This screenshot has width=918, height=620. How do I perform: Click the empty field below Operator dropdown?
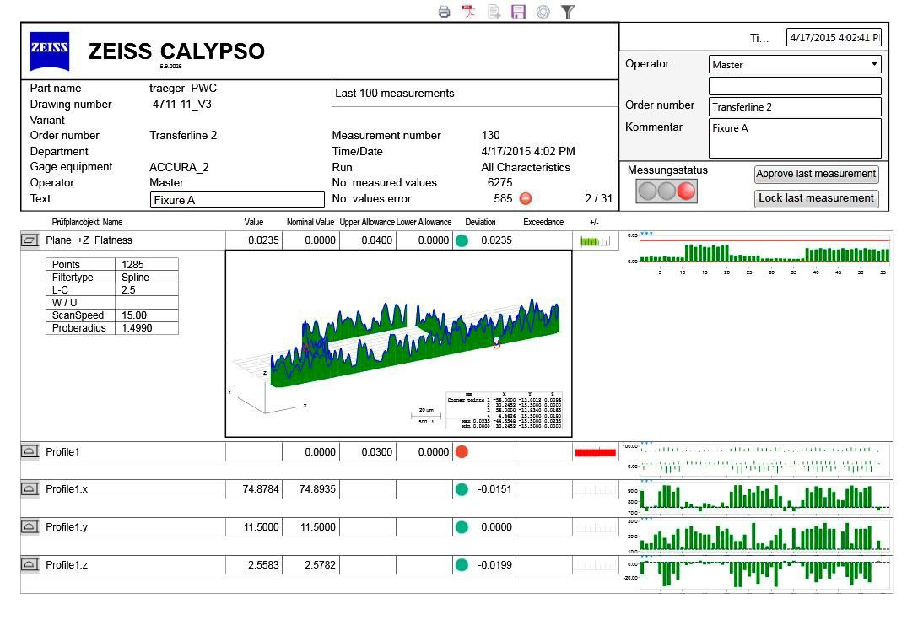pyautogui.click(x=795, y=86)
